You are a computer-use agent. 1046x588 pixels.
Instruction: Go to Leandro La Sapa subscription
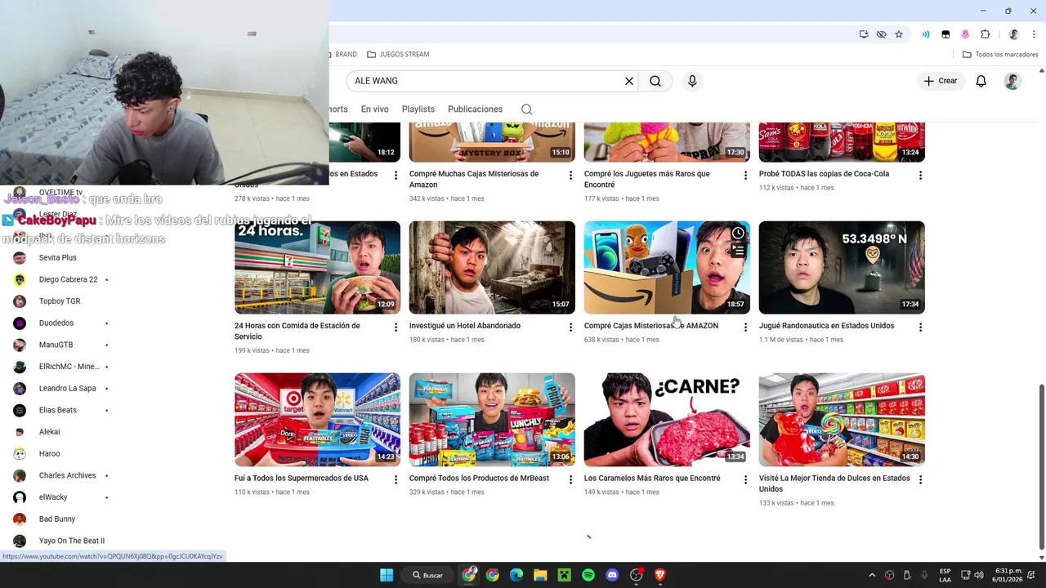[x=67, y=389]
